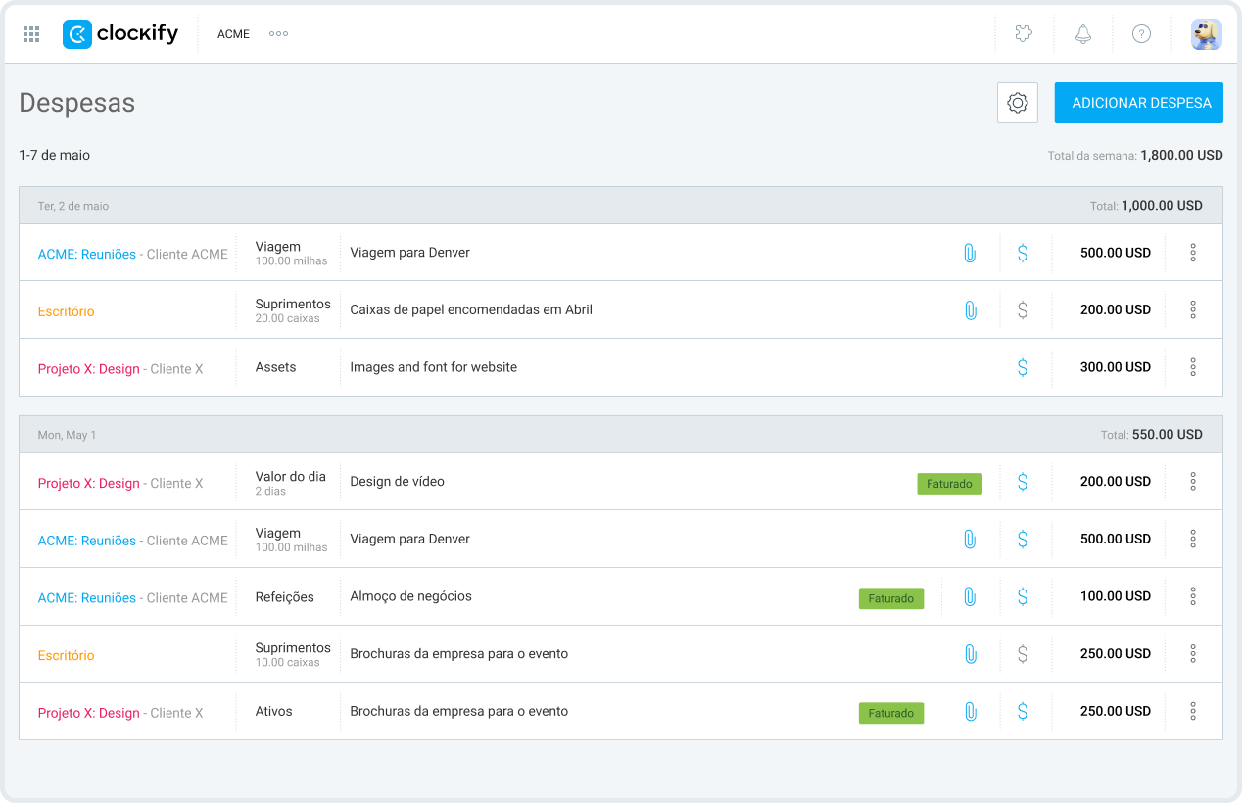Open attachment on Almoço de negócios expense
This screenshot has width=1242, height=803.
(x=970, y=596)
